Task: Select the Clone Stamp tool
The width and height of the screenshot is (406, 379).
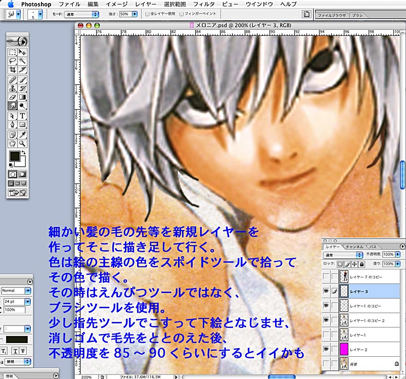Action: 13,88
